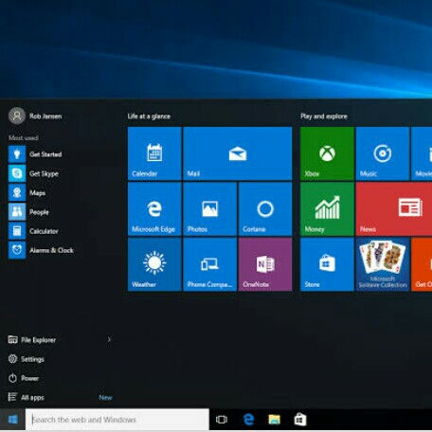The width and height of the screenshot is (432, 432).
Task: Click the Alarms & Clock icon
Action: click(x=17, y=250)
